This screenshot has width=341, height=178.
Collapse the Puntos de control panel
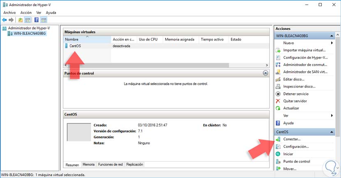pos(265,73)
